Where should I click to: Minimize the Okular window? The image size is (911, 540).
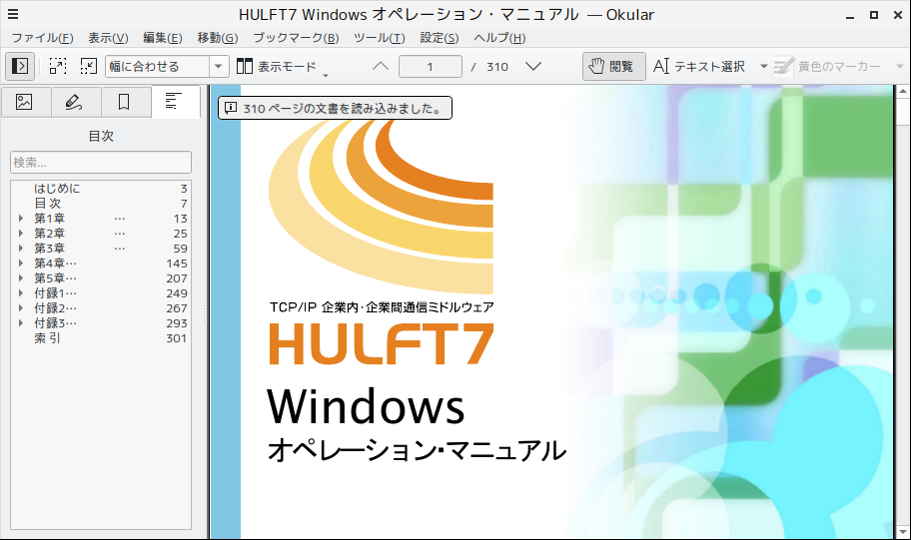click(851, 15)
